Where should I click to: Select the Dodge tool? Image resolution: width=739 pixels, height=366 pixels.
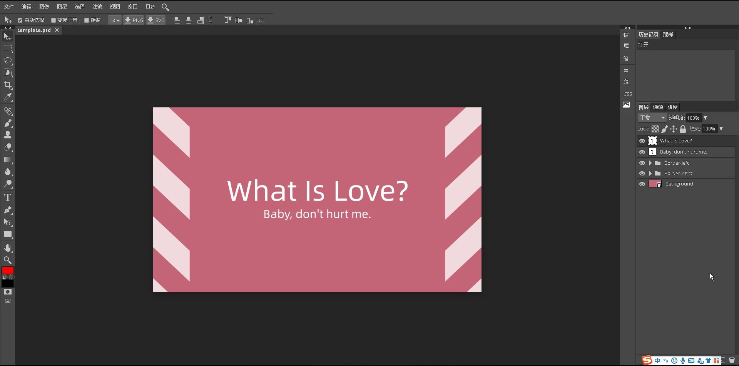coord(8,184)
